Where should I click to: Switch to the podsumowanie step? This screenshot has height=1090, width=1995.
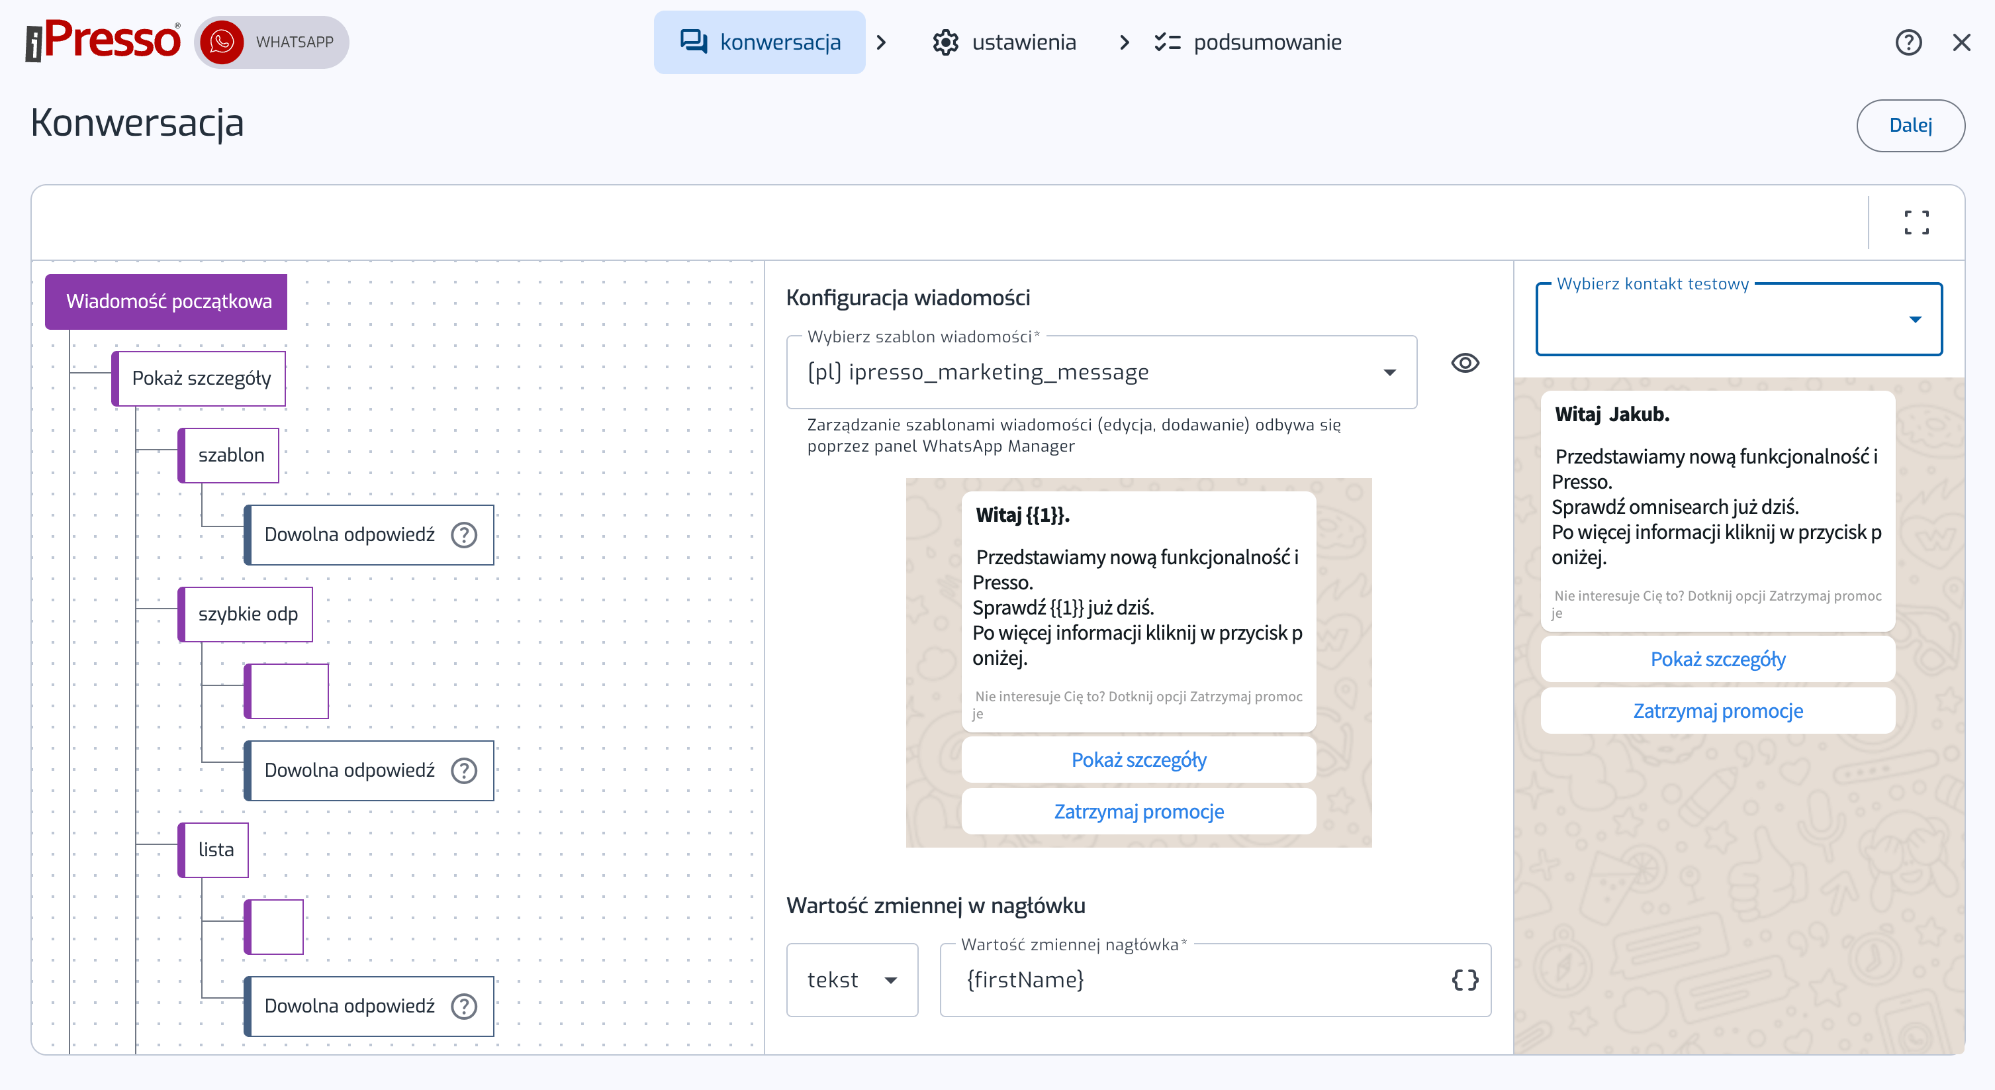click(1248, 42)
